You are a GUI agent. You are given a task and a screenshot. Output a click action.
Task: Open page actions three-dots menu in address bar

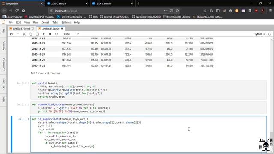(166, 11)
